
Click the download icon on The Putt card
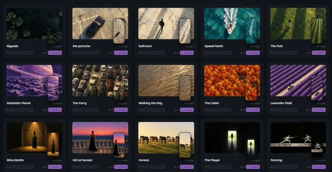coord(307,53)
